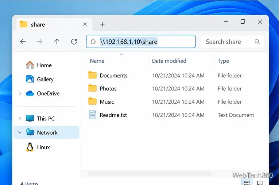Click the address path \\192.168.1.10\share

[x=129, y=42]
